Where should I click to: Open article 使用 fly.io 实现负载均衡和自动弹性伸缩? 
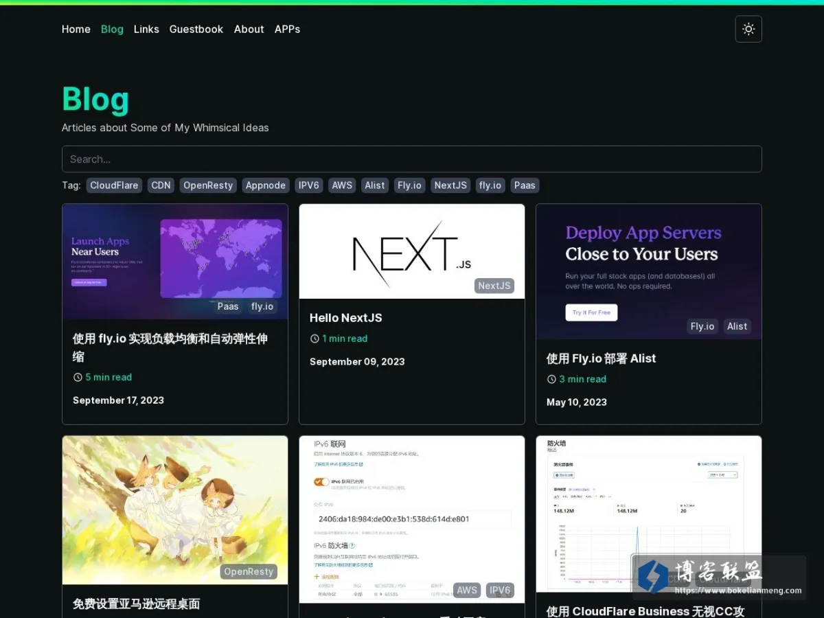pos(170,347)
